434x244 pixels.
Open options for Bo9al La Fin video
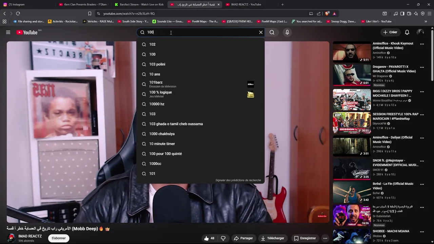[x=422, y=184]
